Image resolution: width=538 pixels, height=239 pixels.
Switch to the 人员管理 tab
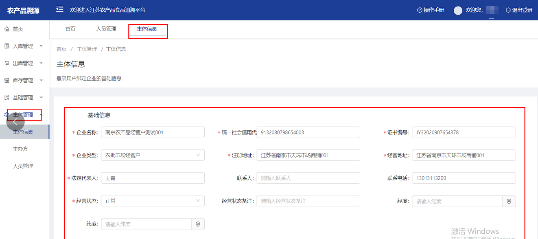click(x=106, y=29)
